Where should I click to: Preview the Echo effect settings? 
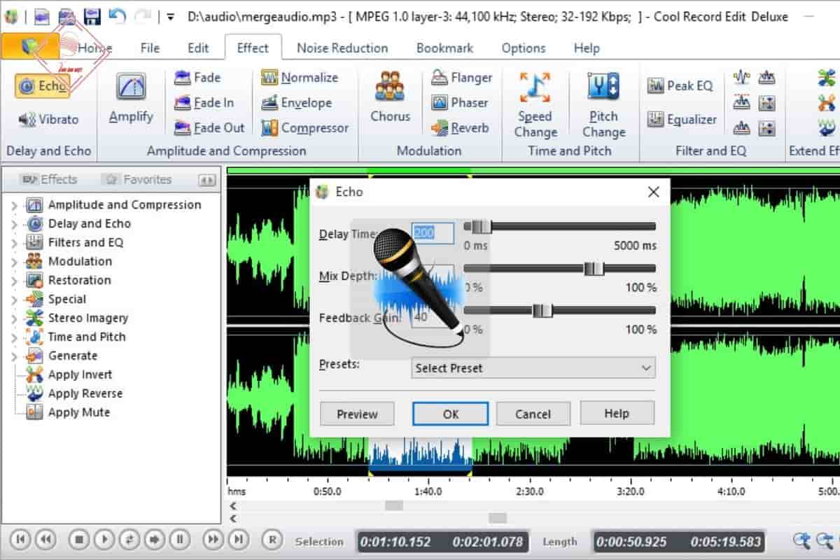(x=356, y=413)
